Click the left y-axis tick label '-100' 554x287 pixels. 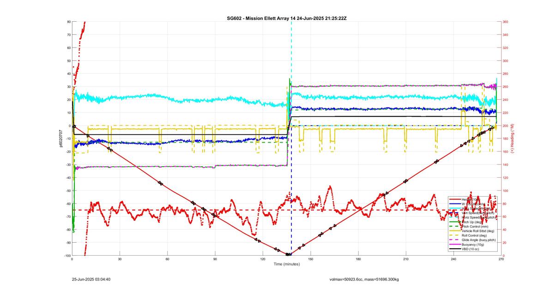[x=67, y=256]
